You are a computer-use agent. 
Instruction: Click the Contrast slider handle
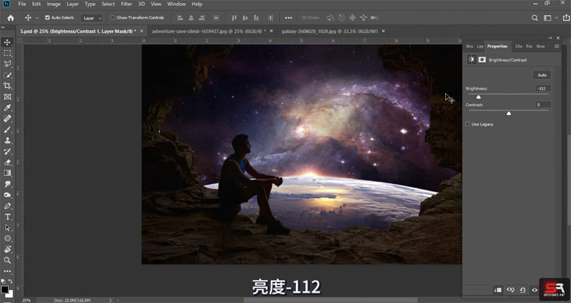pyautogui.click(x=509, y=113)
